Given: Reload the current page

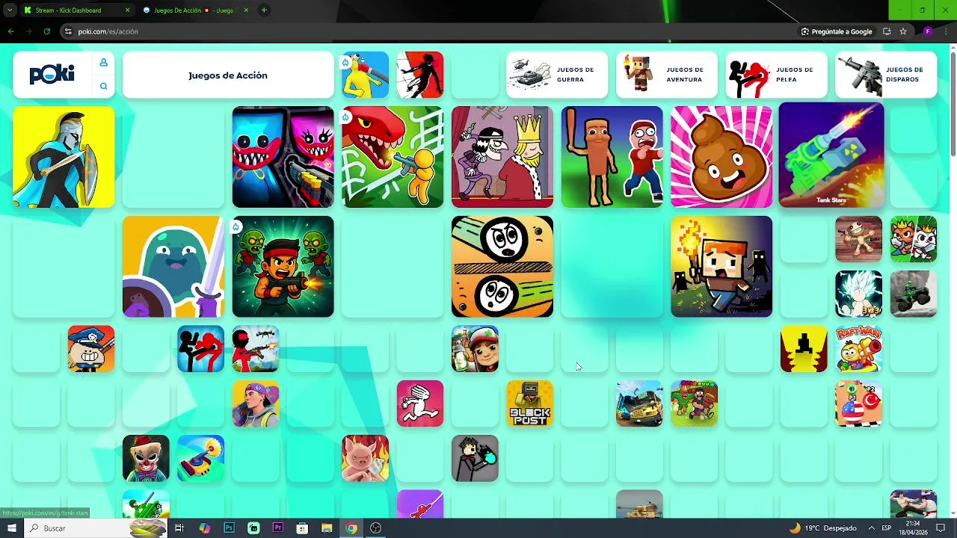Looking at the screenshot, I should point(46,31).
